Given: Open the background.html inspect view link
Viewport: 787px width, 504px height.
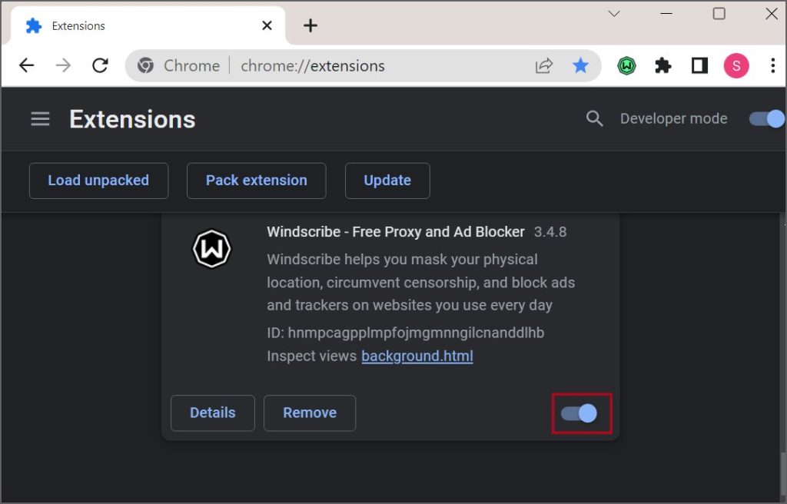Looking at the screenshot, I should coord(417,356).
